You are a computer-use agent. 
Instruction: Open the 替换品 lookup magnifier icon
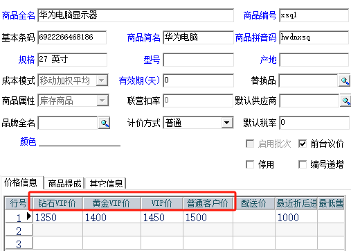click(x=344, y=80)
